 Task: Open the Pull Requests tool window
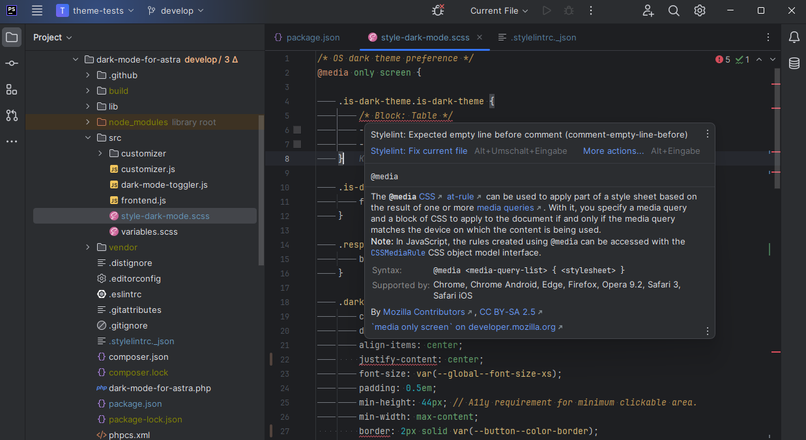pyautogui.click(x=12, y=115)
